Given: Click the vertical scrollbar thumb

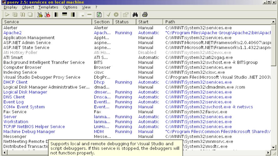Looking at the screenshot, I should pyautogui.click(x=273, y=45).
